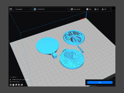This screenshot has height=93, width=124.
Task: Select the small text strip model
Action: 81,49
